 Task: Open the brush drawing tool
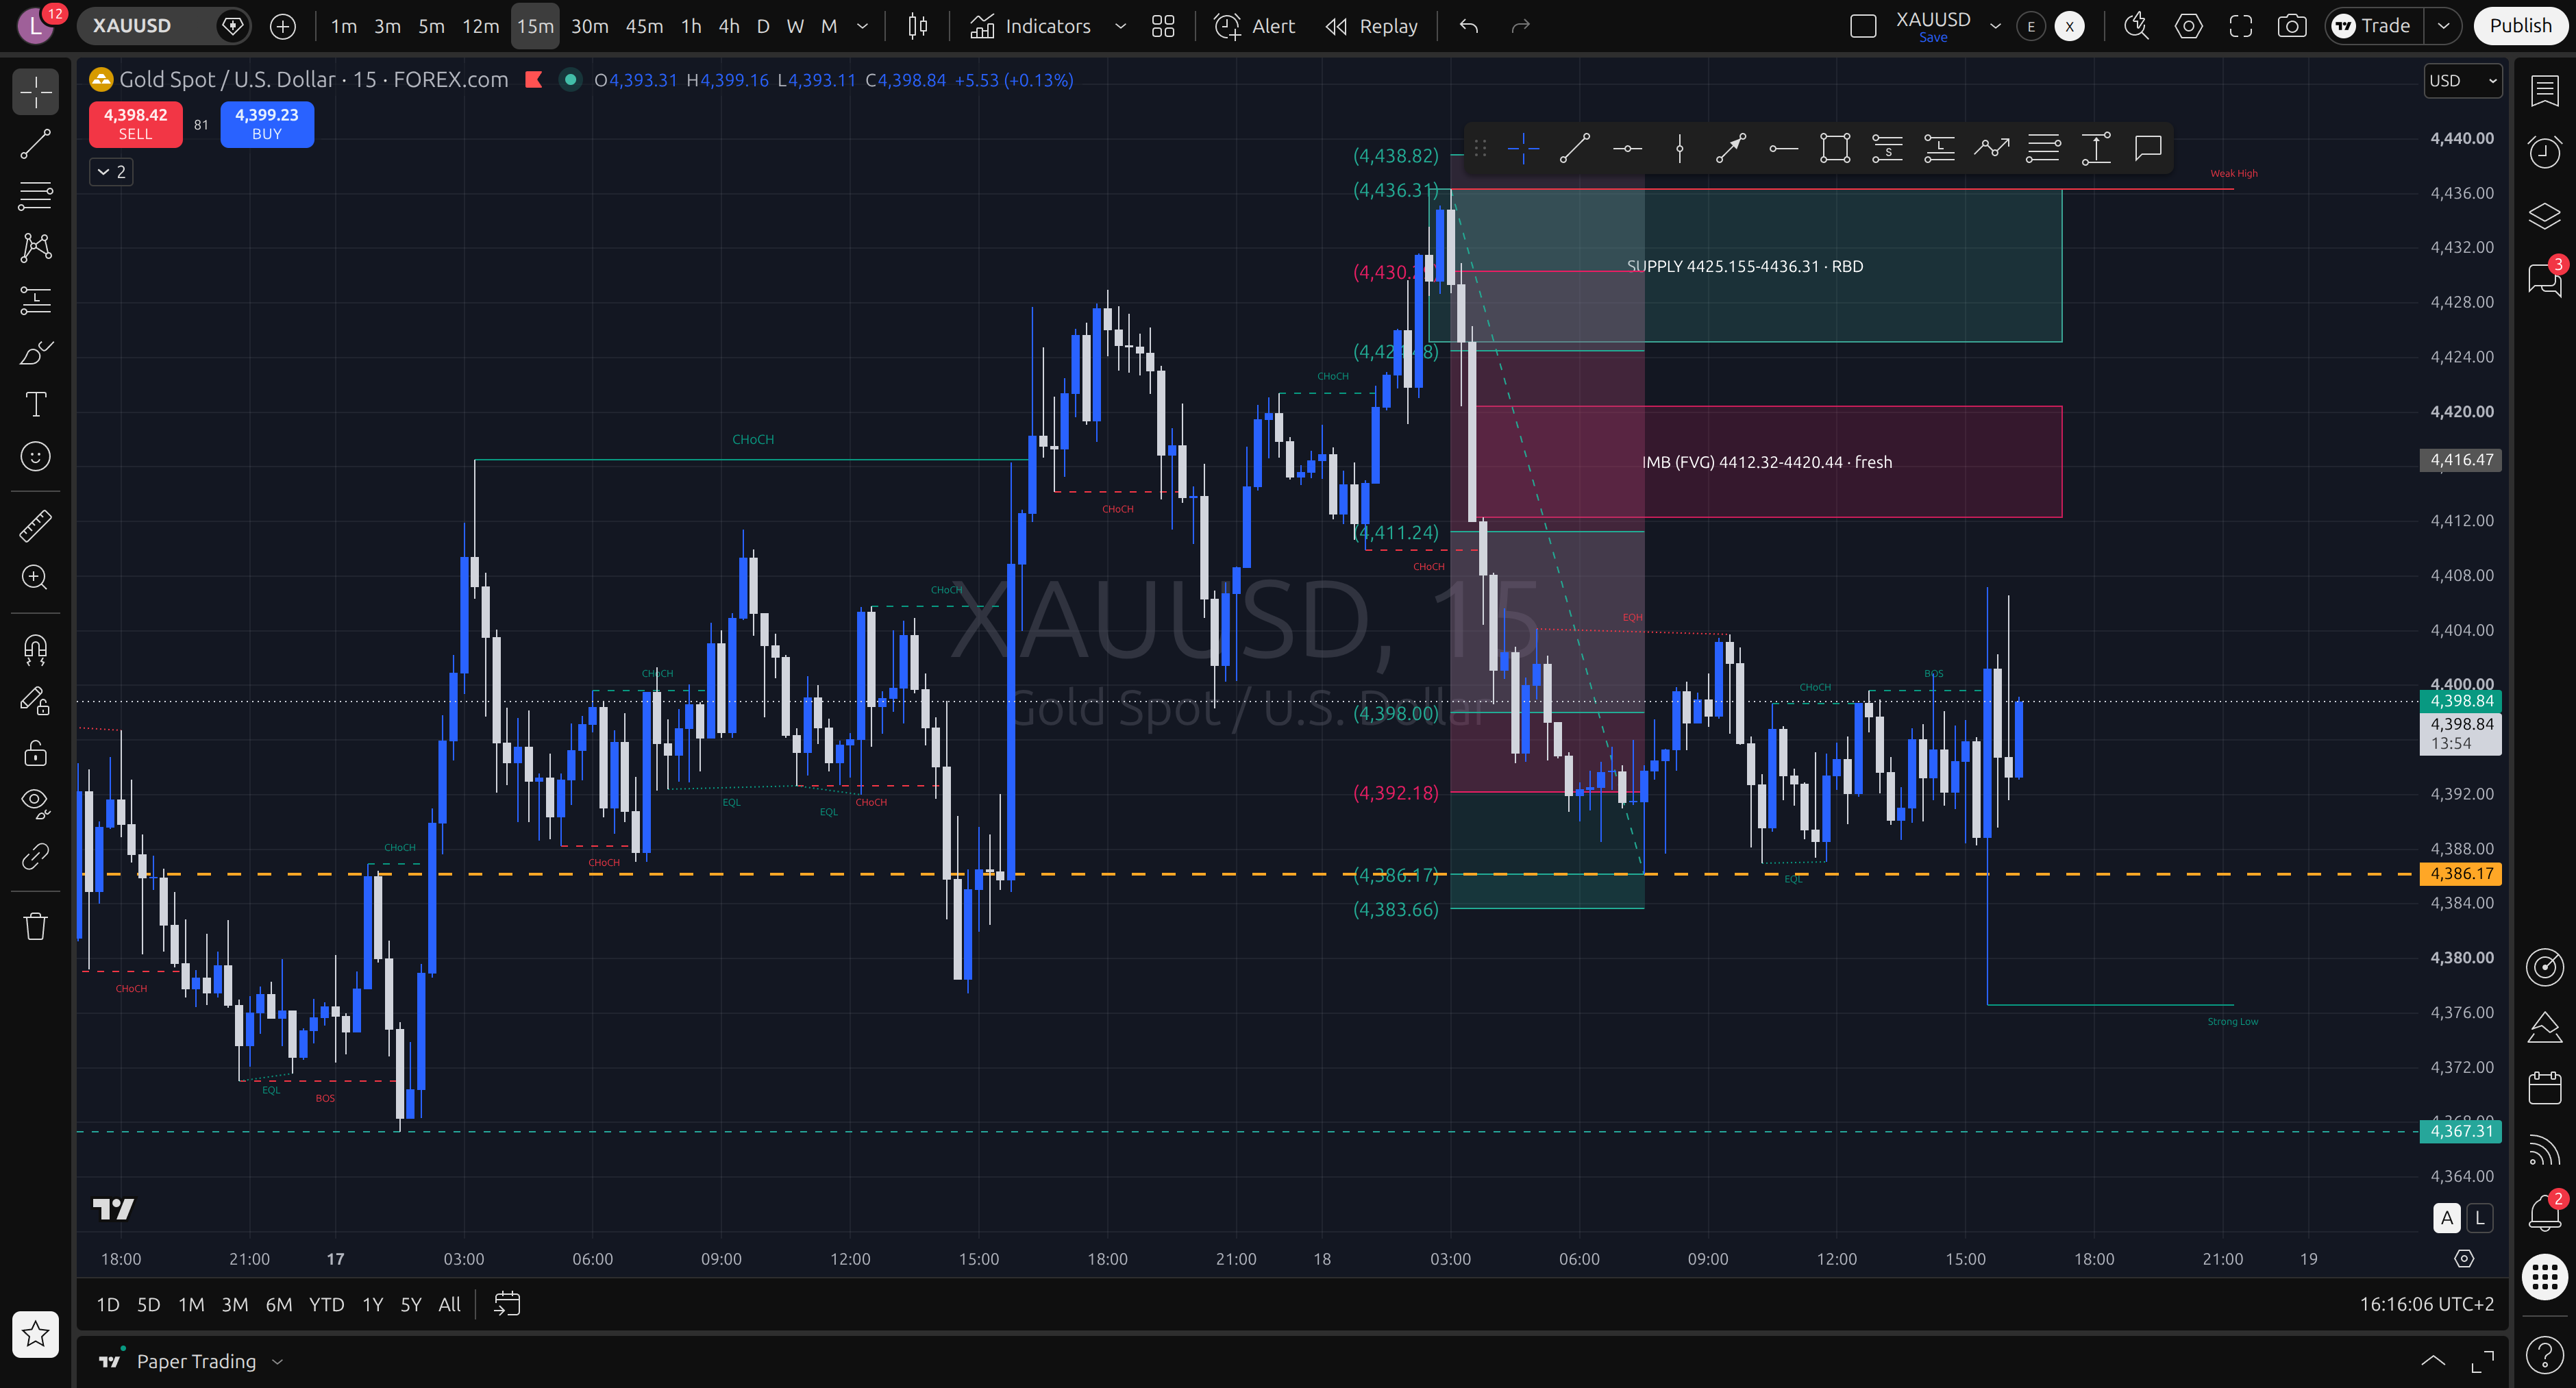click(36, 352)
